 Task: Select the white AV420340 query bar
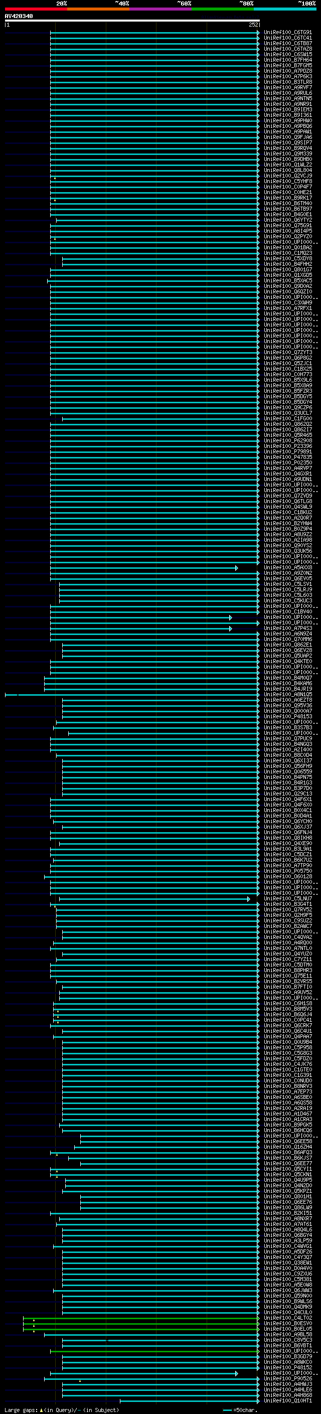click(x=132, y=21)
